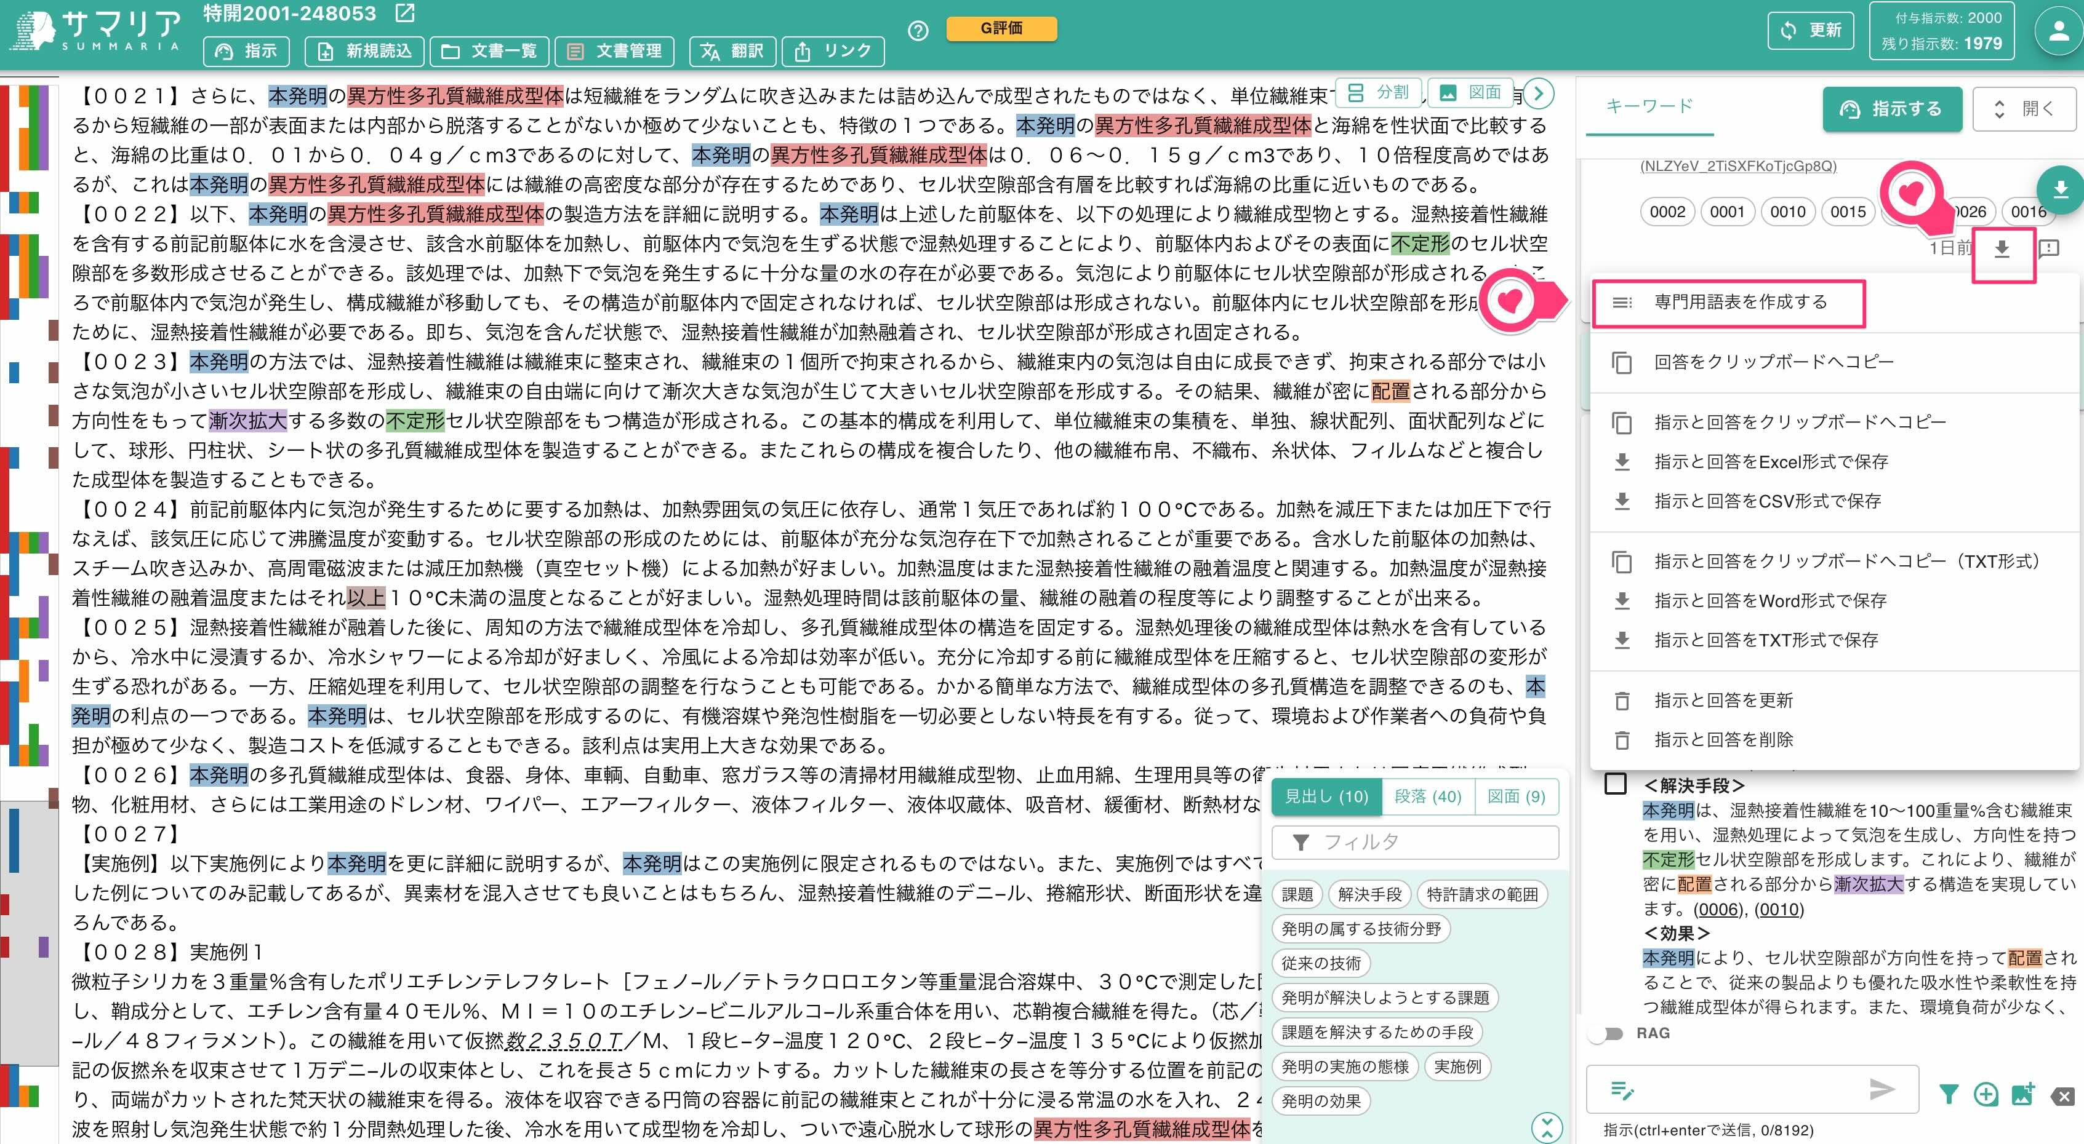Jump to paragraph chip 0010
The width and height of the screenshot is (2084, 1144).
1788,212
